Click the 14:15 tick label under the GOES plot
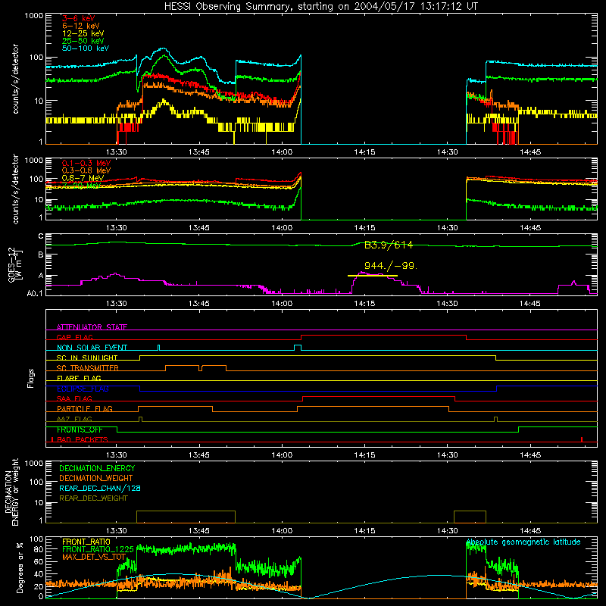Screen dimensions: 606x606 pos(364,304)
